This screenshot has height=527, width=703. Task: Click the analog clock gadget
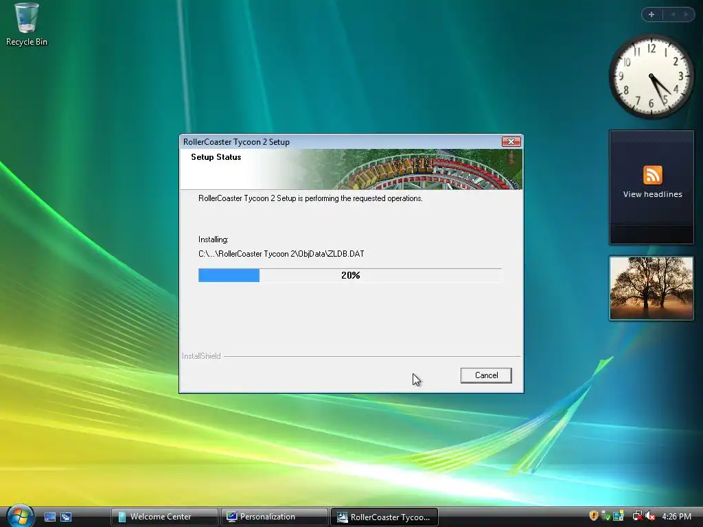point(651,77)
